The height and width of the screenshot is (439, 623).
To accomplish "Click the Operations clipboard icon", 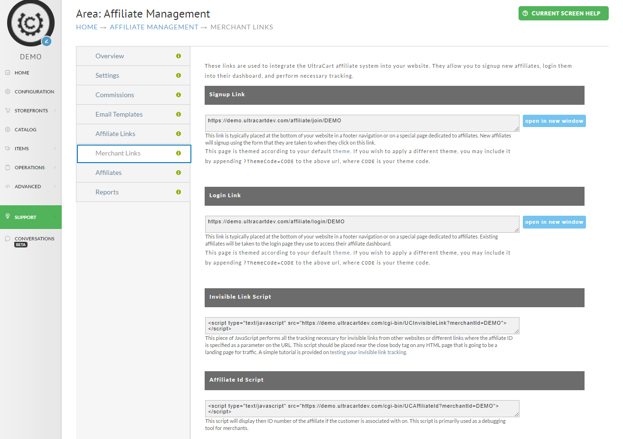I will pyautogui.click(x=8, y=167).
